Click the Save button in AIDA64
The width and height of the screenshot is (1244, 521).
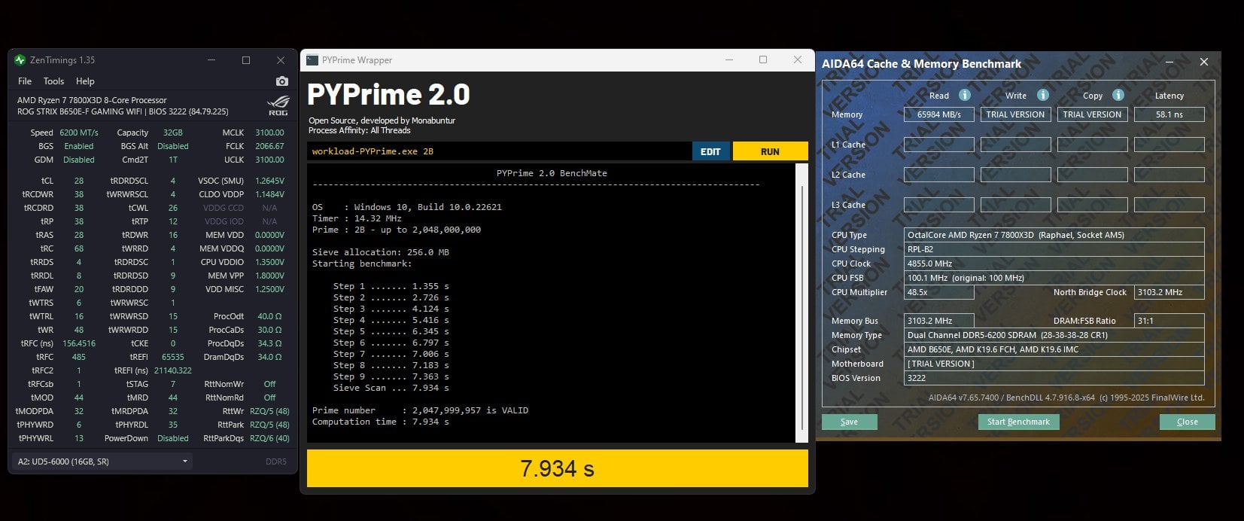850,422
